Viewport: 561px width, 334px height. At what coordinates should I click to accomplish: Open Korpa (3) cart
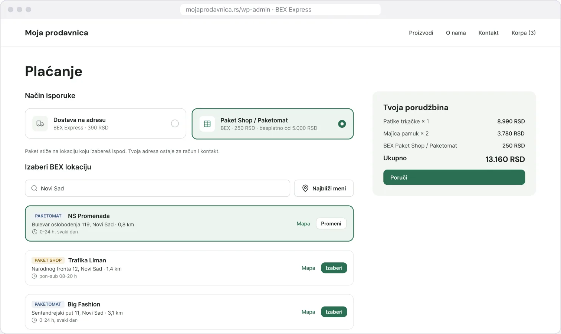point(524,33)
